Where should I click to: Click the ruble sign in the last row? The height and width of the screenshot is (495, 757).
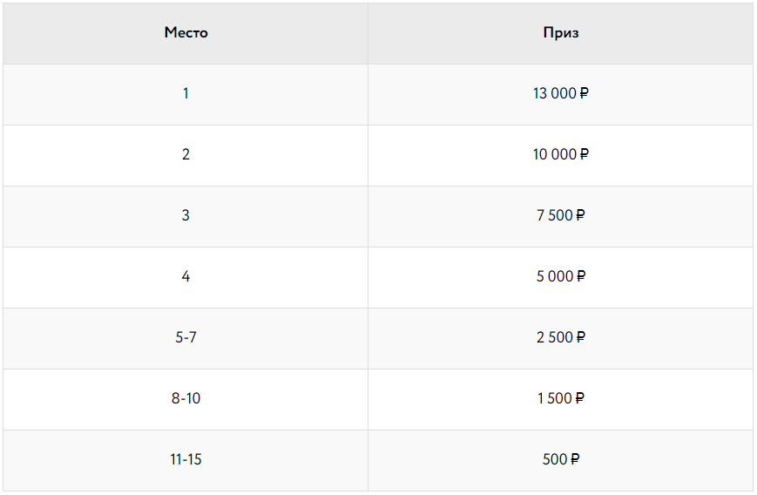575,459
